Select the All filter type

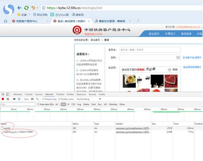click(x=57, y=104)
